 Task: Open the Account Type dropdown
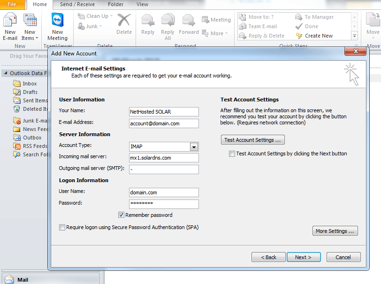click(x=194, y=147)
